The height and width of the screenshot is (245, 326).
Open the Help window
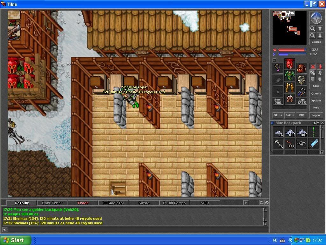[x=316, y=108]
